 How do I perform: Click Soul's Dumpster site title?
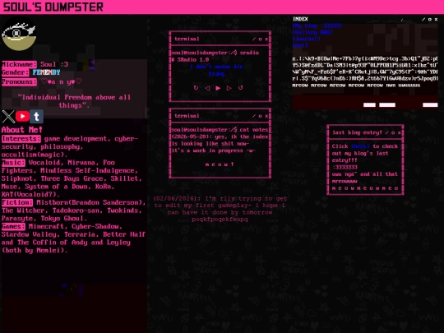tap(53, 7)
